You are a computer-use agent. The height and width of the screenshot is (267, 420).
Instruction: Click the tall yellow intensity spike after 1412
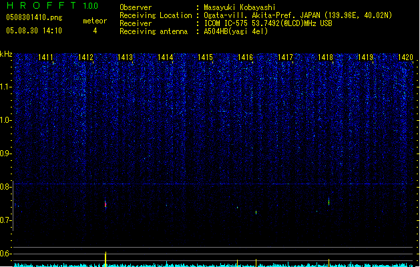pos(106,259)
